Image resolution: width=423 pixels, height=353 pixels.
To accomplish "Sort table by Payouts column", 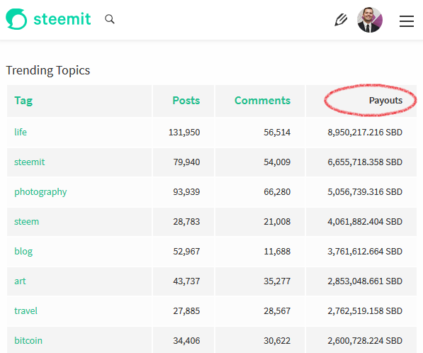I will (x=385, y=101).
